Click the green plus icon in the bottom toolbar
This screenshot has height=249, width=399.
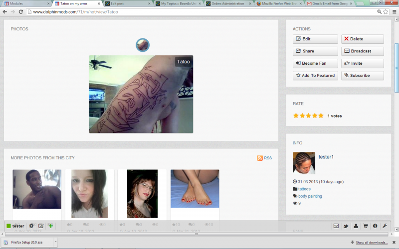(x=51, y=226)
